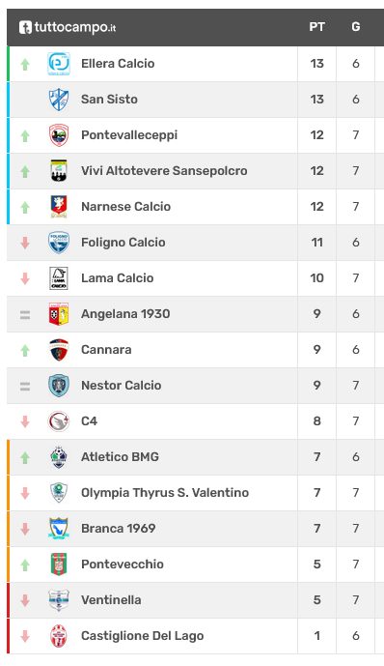Viewport: 384px width, 666px height.
Task: Open the Vivi Altotevere Sansepolcro team link
Action: [164, 171]
